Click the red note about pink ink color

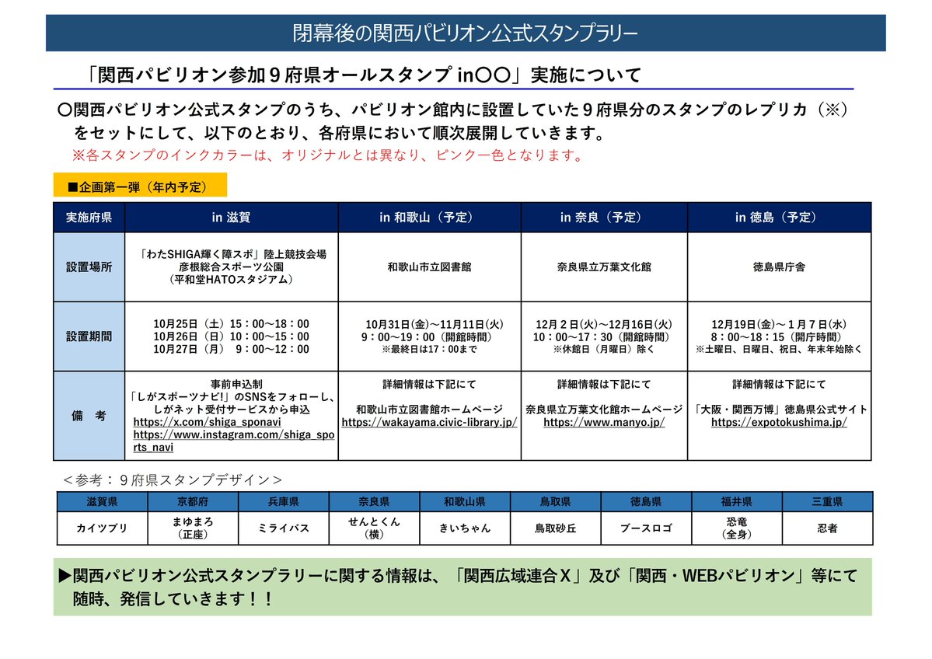click(x=329, y=155)
